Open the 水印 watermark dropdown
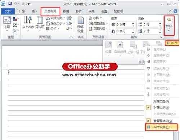Viewport: 180px width, 140px height. [x=95, y=18]
